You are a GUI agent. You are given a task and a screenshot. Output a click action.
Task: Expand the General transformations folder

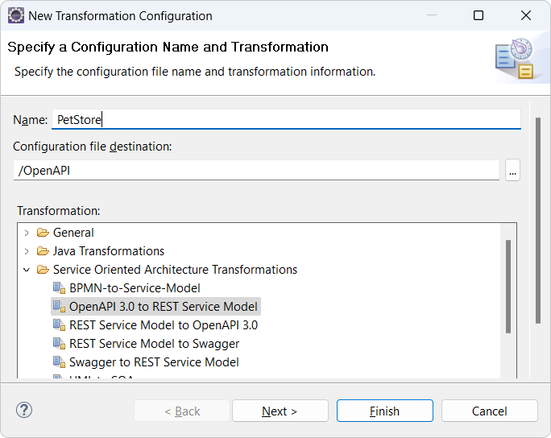pos(27,233)
